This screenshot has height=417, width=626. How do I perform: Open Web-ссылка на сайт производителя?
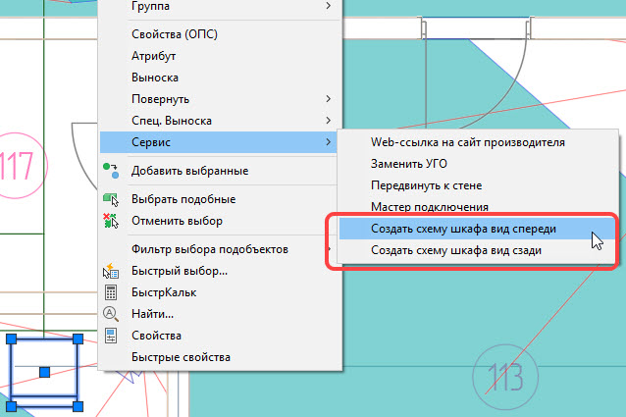tap(477, 142)
